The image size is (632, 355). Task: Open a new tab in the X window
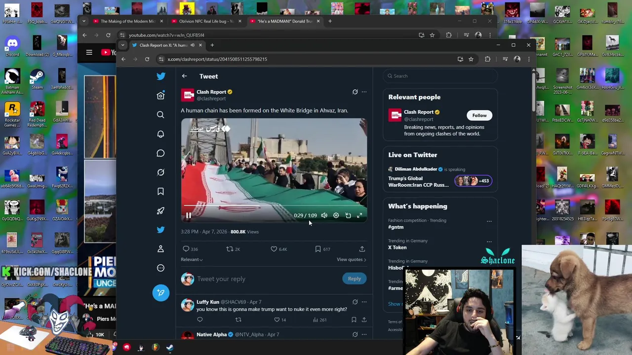click(212, 45)
